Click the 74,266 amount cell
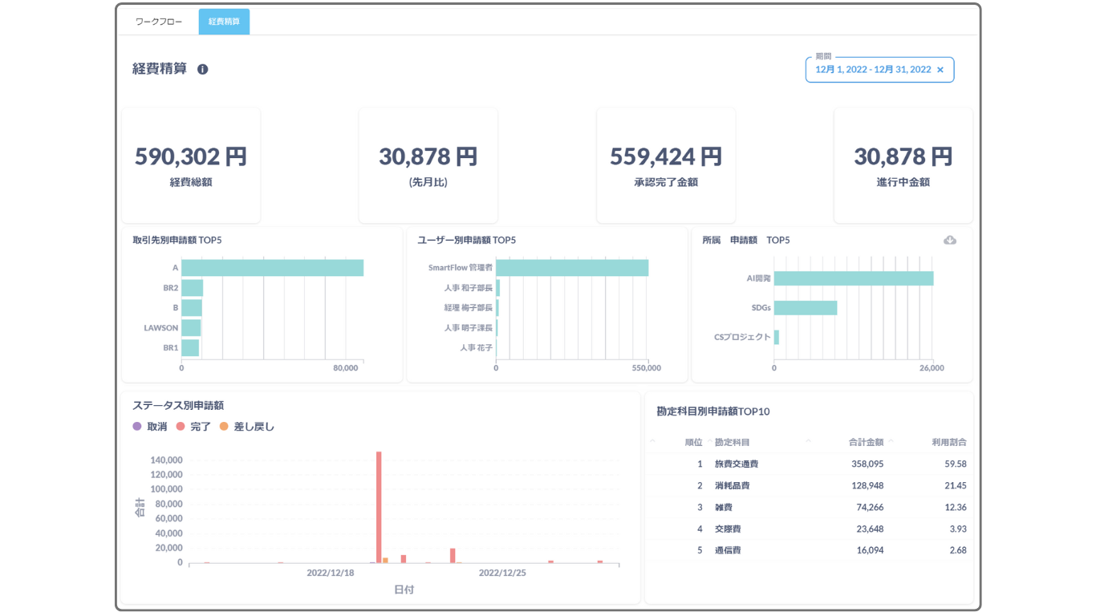 point(870,508)
